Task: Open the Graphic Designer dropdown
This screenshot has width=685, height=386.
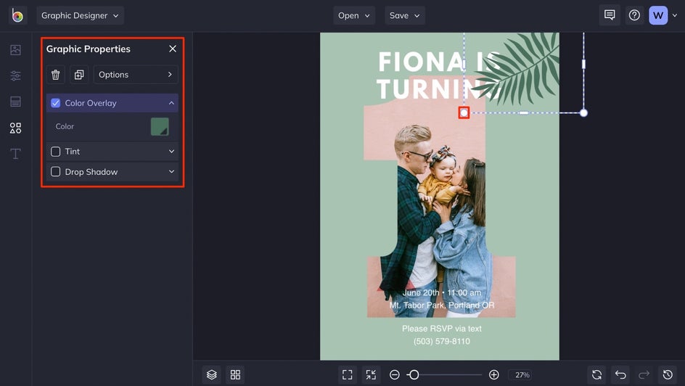Action: tap(80, 15)
